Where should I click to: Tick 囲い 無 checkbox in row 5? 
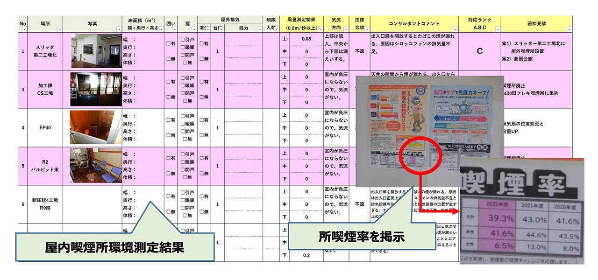click(171, 174)
